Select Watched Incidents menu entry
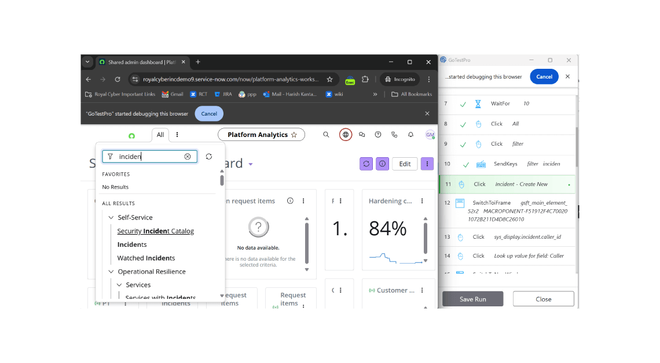 [x=146, y=258]
